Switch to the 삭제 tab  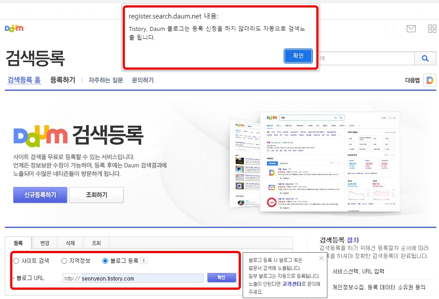[70, 243]
